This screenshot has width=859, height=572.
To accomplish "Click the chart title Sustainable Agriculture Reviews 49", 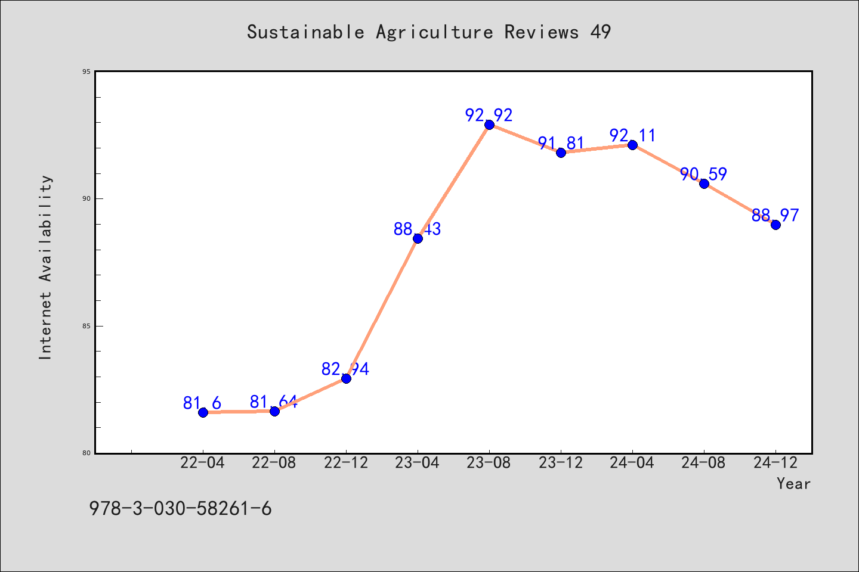I will tap(429, 32).
